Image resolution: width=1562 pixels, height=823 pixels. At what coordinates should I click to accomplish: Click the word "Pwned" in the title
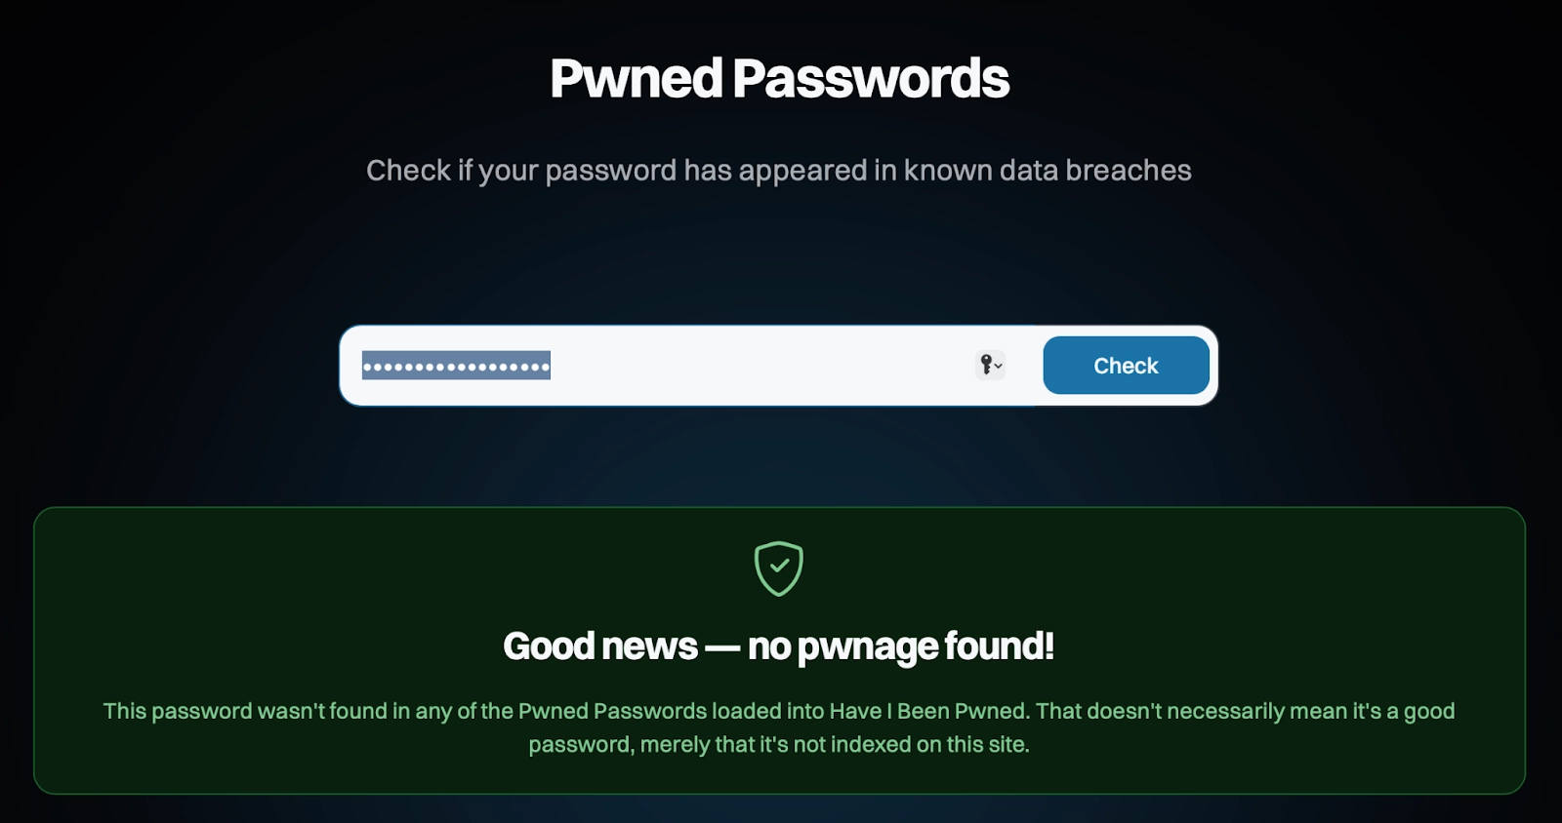pos(637,78)
